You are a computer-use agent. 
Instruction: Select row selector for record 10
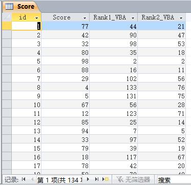tap(7, 105)
